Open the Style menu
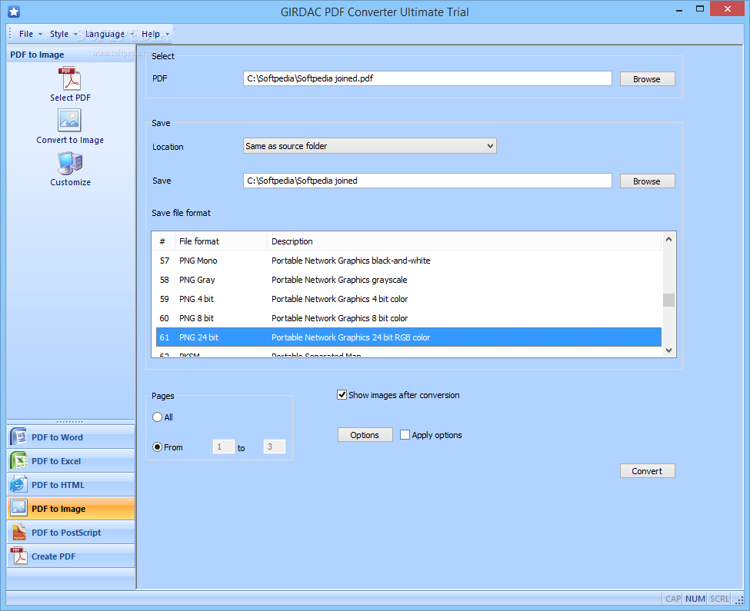 coord(63,34)
